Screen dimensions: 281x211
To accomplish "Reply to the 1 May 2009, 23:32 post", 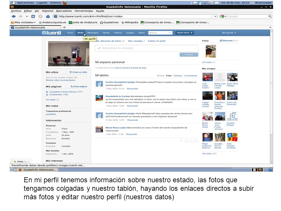I will point(132,89).
